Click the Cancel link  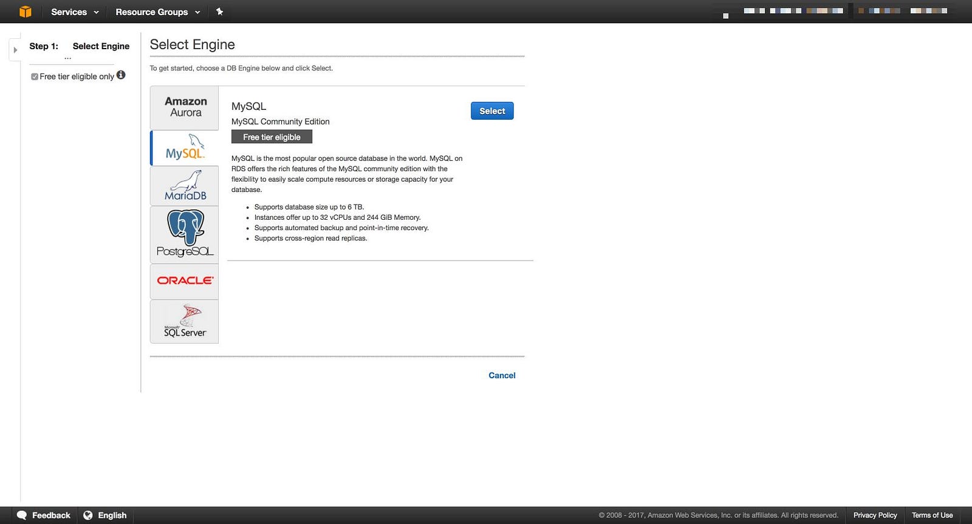click(x=502, y=375)
